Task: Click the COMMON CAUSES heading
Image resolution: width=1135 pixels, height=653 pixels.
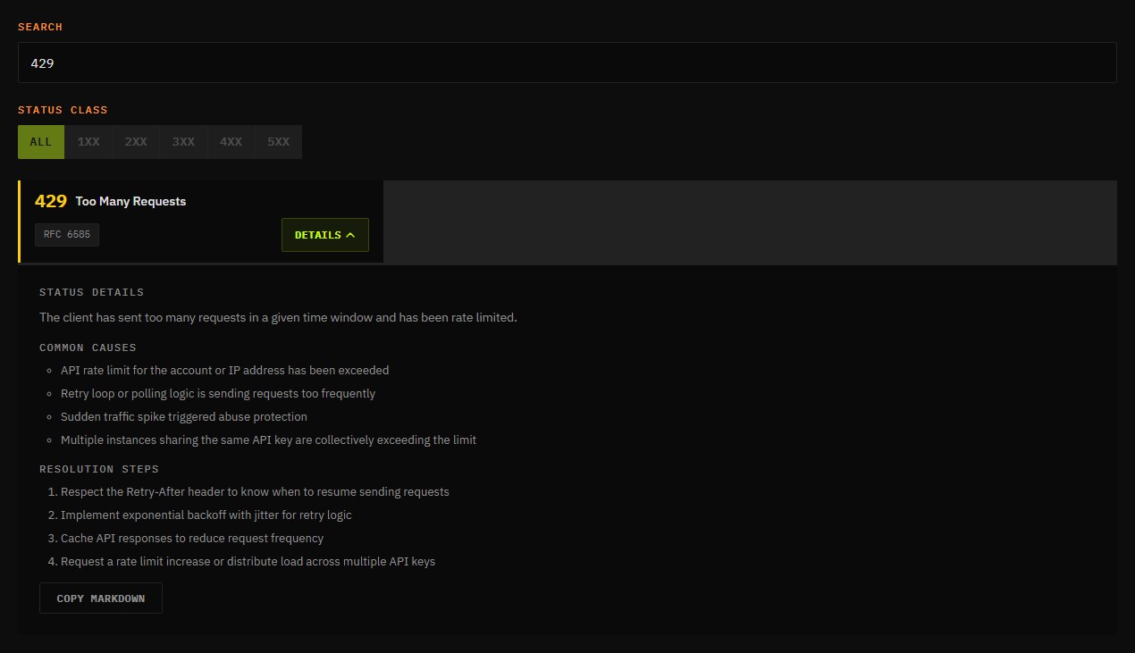Action: pos(88,347)
